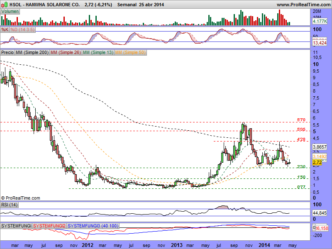Click the 3,1492 orange value tag
Image resolution: width=332 pixels, height=249 pixels.
point(320,156)
